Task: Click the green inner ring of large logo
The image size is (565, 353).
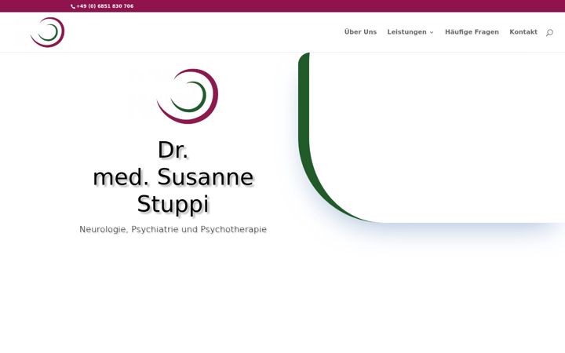Action: tap(188, 96)
